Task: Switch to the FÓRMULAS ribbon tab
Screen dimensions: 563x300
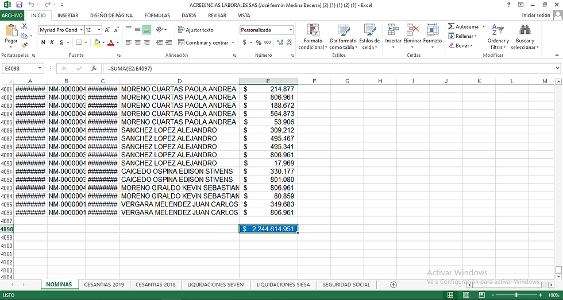Action: tap(157, 15)
